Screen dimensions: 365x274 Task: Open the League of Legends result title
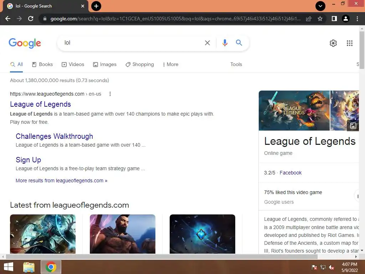click(x=41, y=104)
